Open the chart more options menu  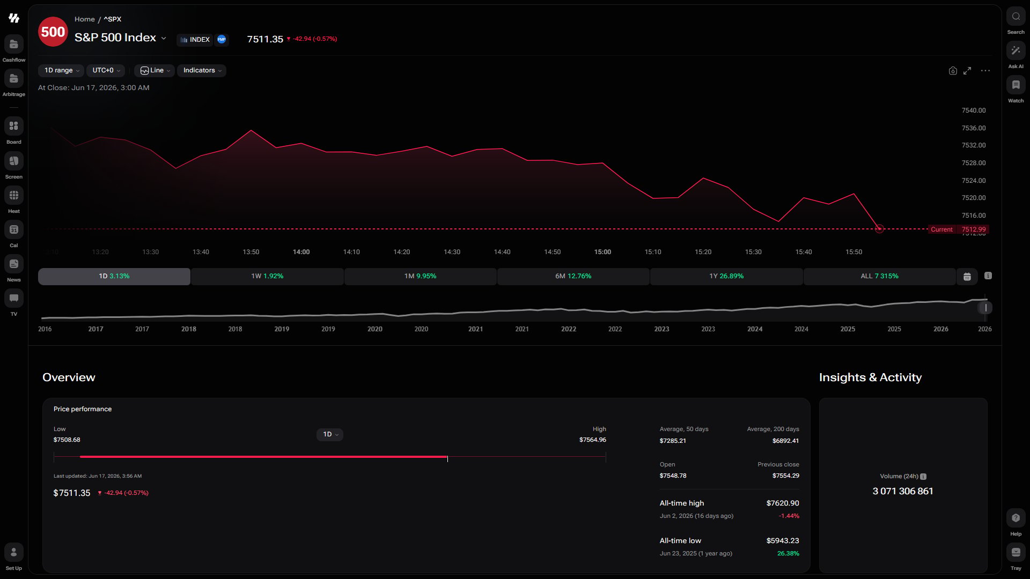pos(985,71)
